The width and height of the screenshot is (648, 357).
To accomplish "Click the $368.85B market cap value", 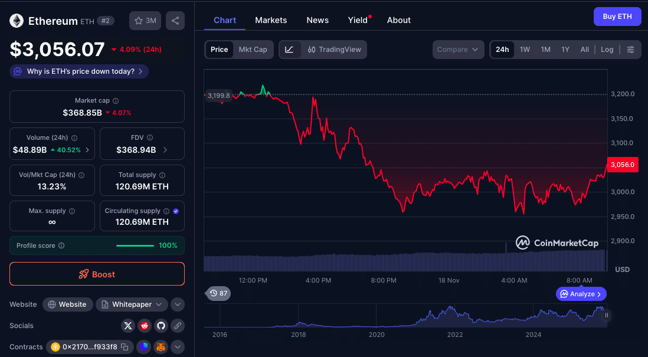I will coord(82,113).
